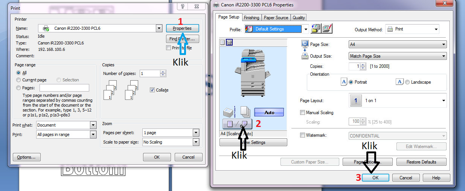Open the Print what dropdown

pos(93,125)
